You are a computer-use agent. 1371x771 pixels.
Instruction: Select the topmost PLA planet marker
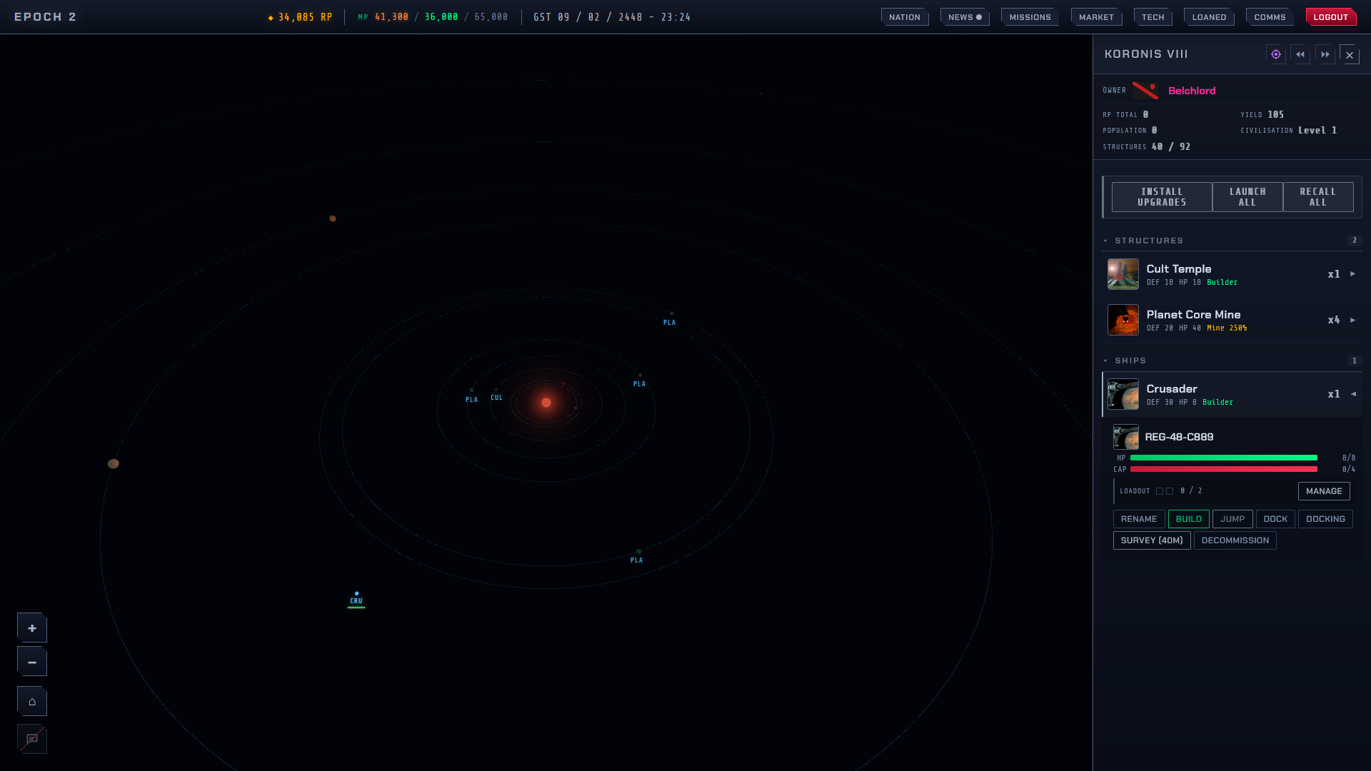coord(670,319)
